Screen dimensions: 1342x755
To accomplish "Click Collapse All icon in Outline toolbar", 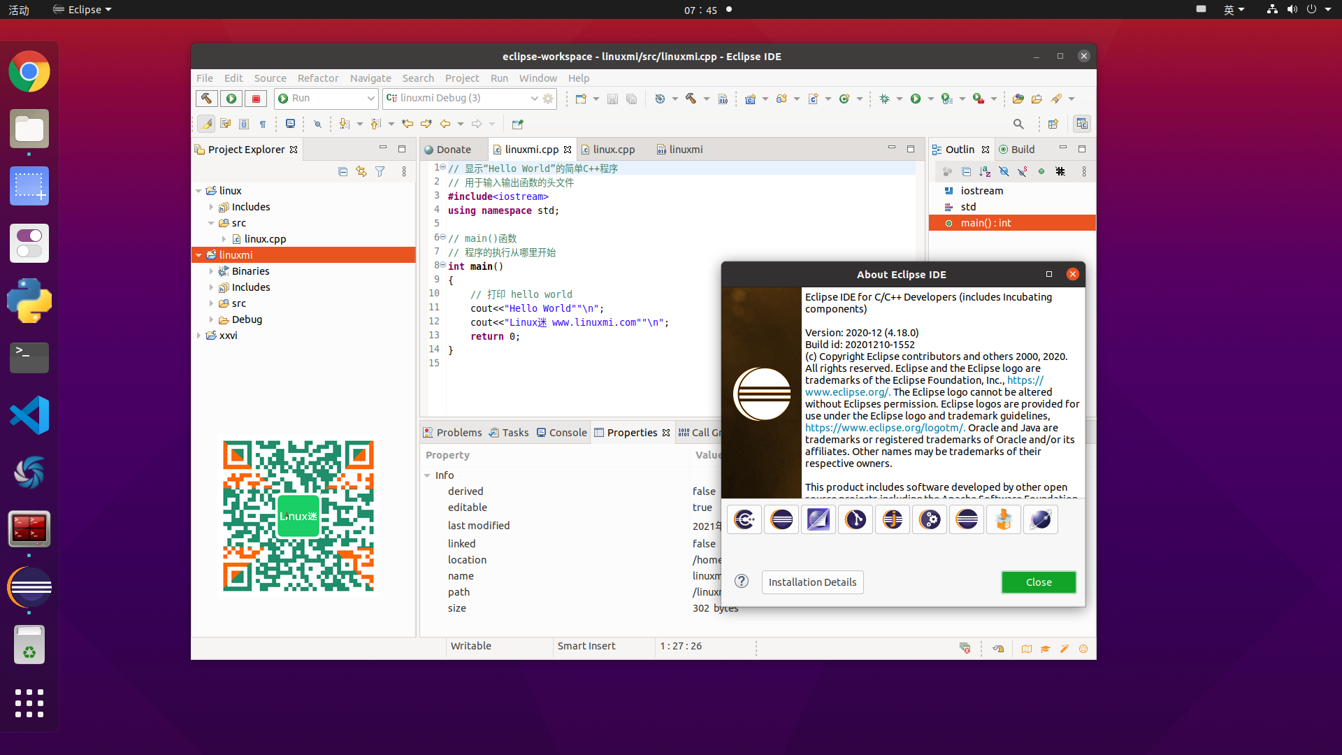I will click(967, 171).
